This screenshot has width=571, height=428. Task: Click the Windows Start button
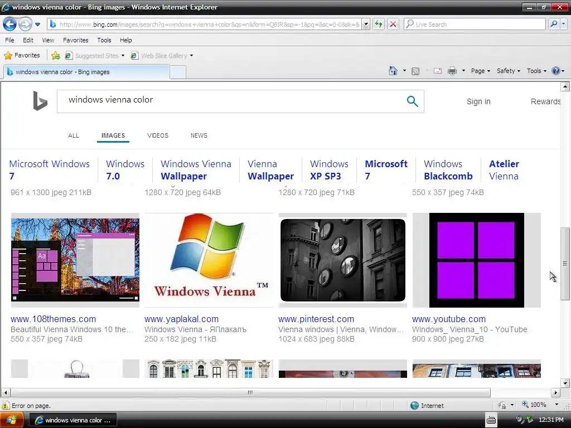click(x=12, y=420)
